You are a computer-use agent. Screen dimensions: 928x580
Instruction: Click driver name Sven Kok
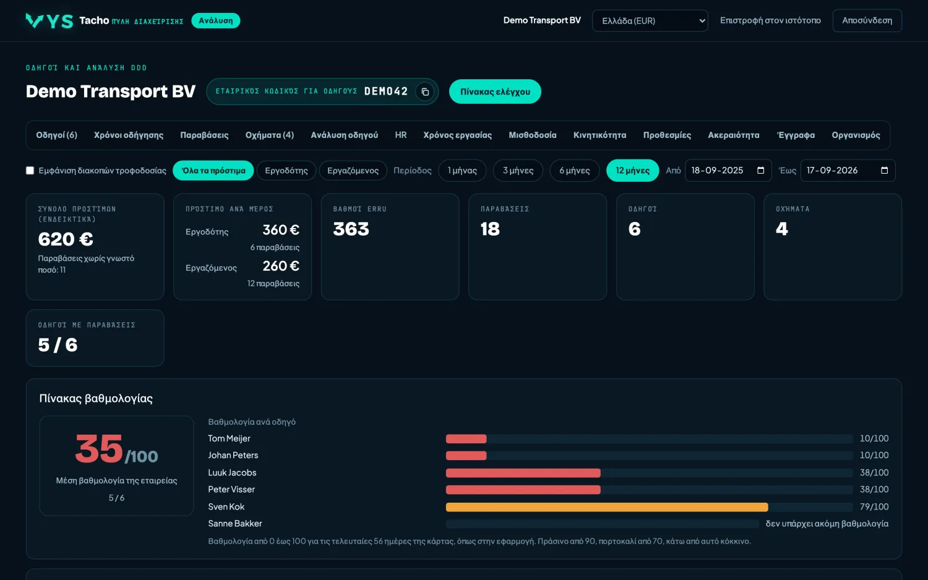point(226,507)
